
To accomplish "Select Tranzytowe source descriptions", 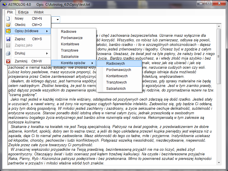I will coord(74,50).
